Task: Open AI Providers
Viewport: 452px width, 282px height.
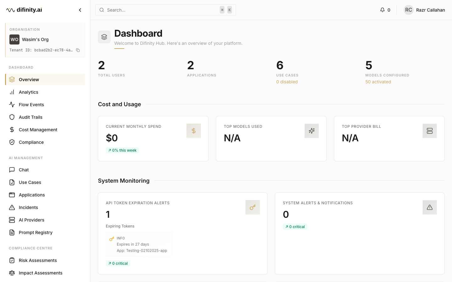Action: [45, 220]
